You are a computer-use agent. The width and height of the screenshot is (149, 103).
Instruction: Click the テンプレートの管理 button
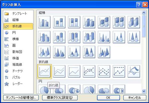point(21,98)
